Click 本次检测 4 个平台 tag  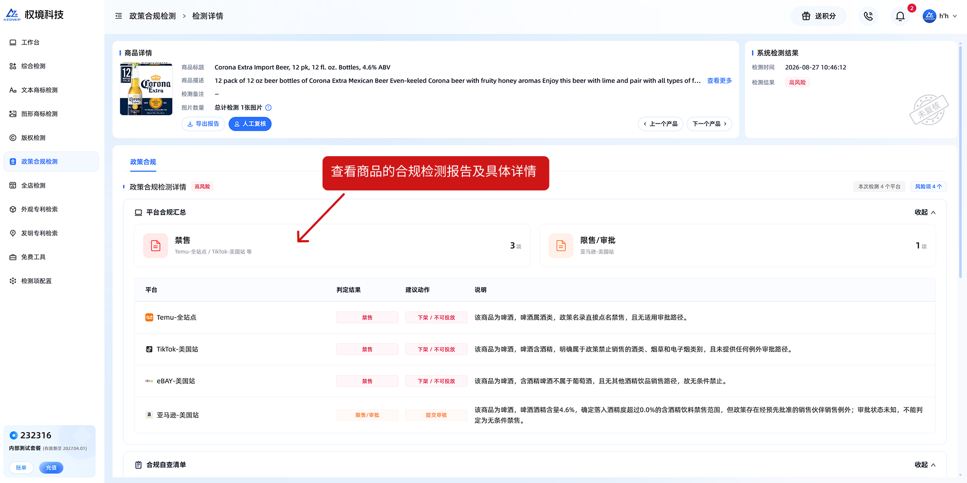(x=879, y=187)
